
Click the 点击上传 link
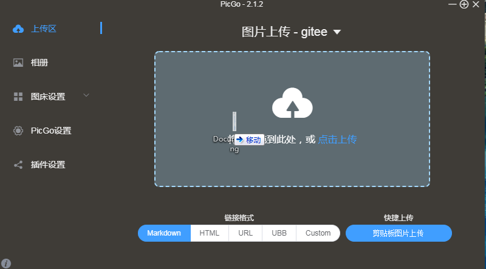click(x=337, y=140)
